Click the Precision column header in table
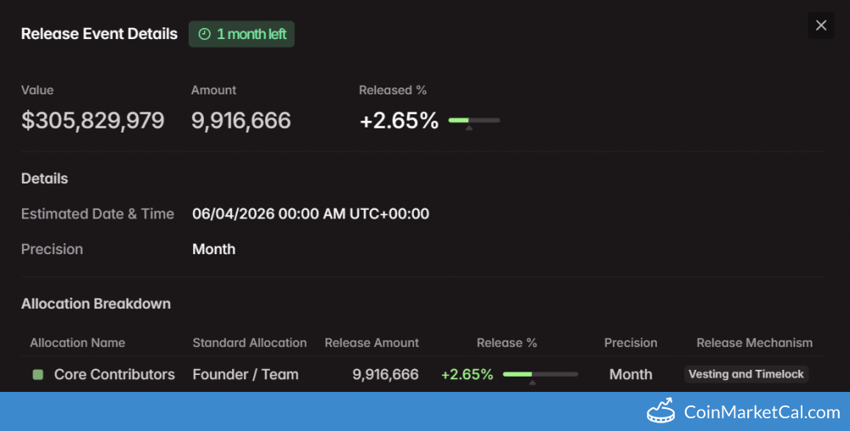 click(631, 343)
